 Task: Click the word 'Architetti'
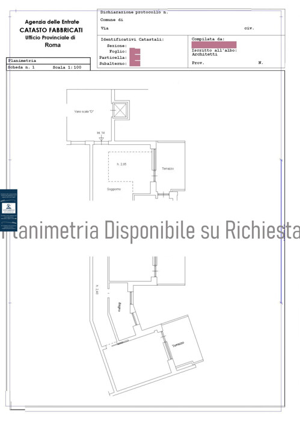pyautogui.click(x=204, y=55)
